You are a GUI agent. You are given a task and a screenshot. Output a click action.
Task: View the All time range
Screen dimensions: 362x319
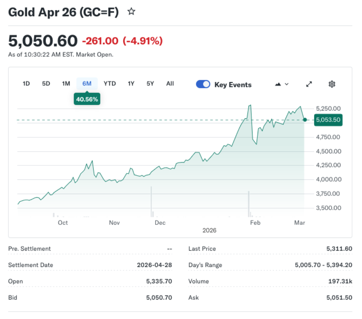pyautogui.click(x=170, y=84)
